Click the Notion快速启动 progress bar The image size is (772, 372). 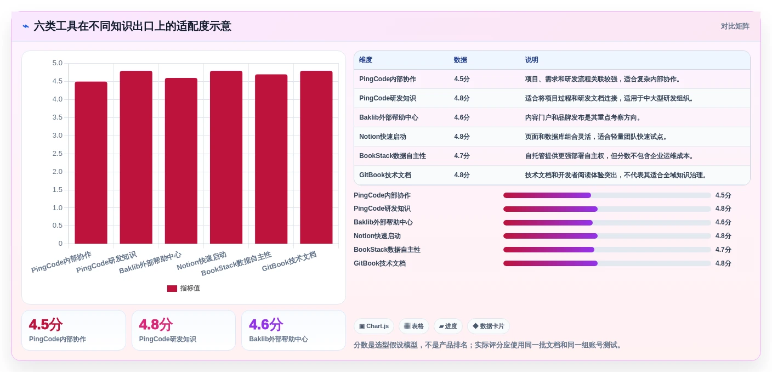[607, 236]
